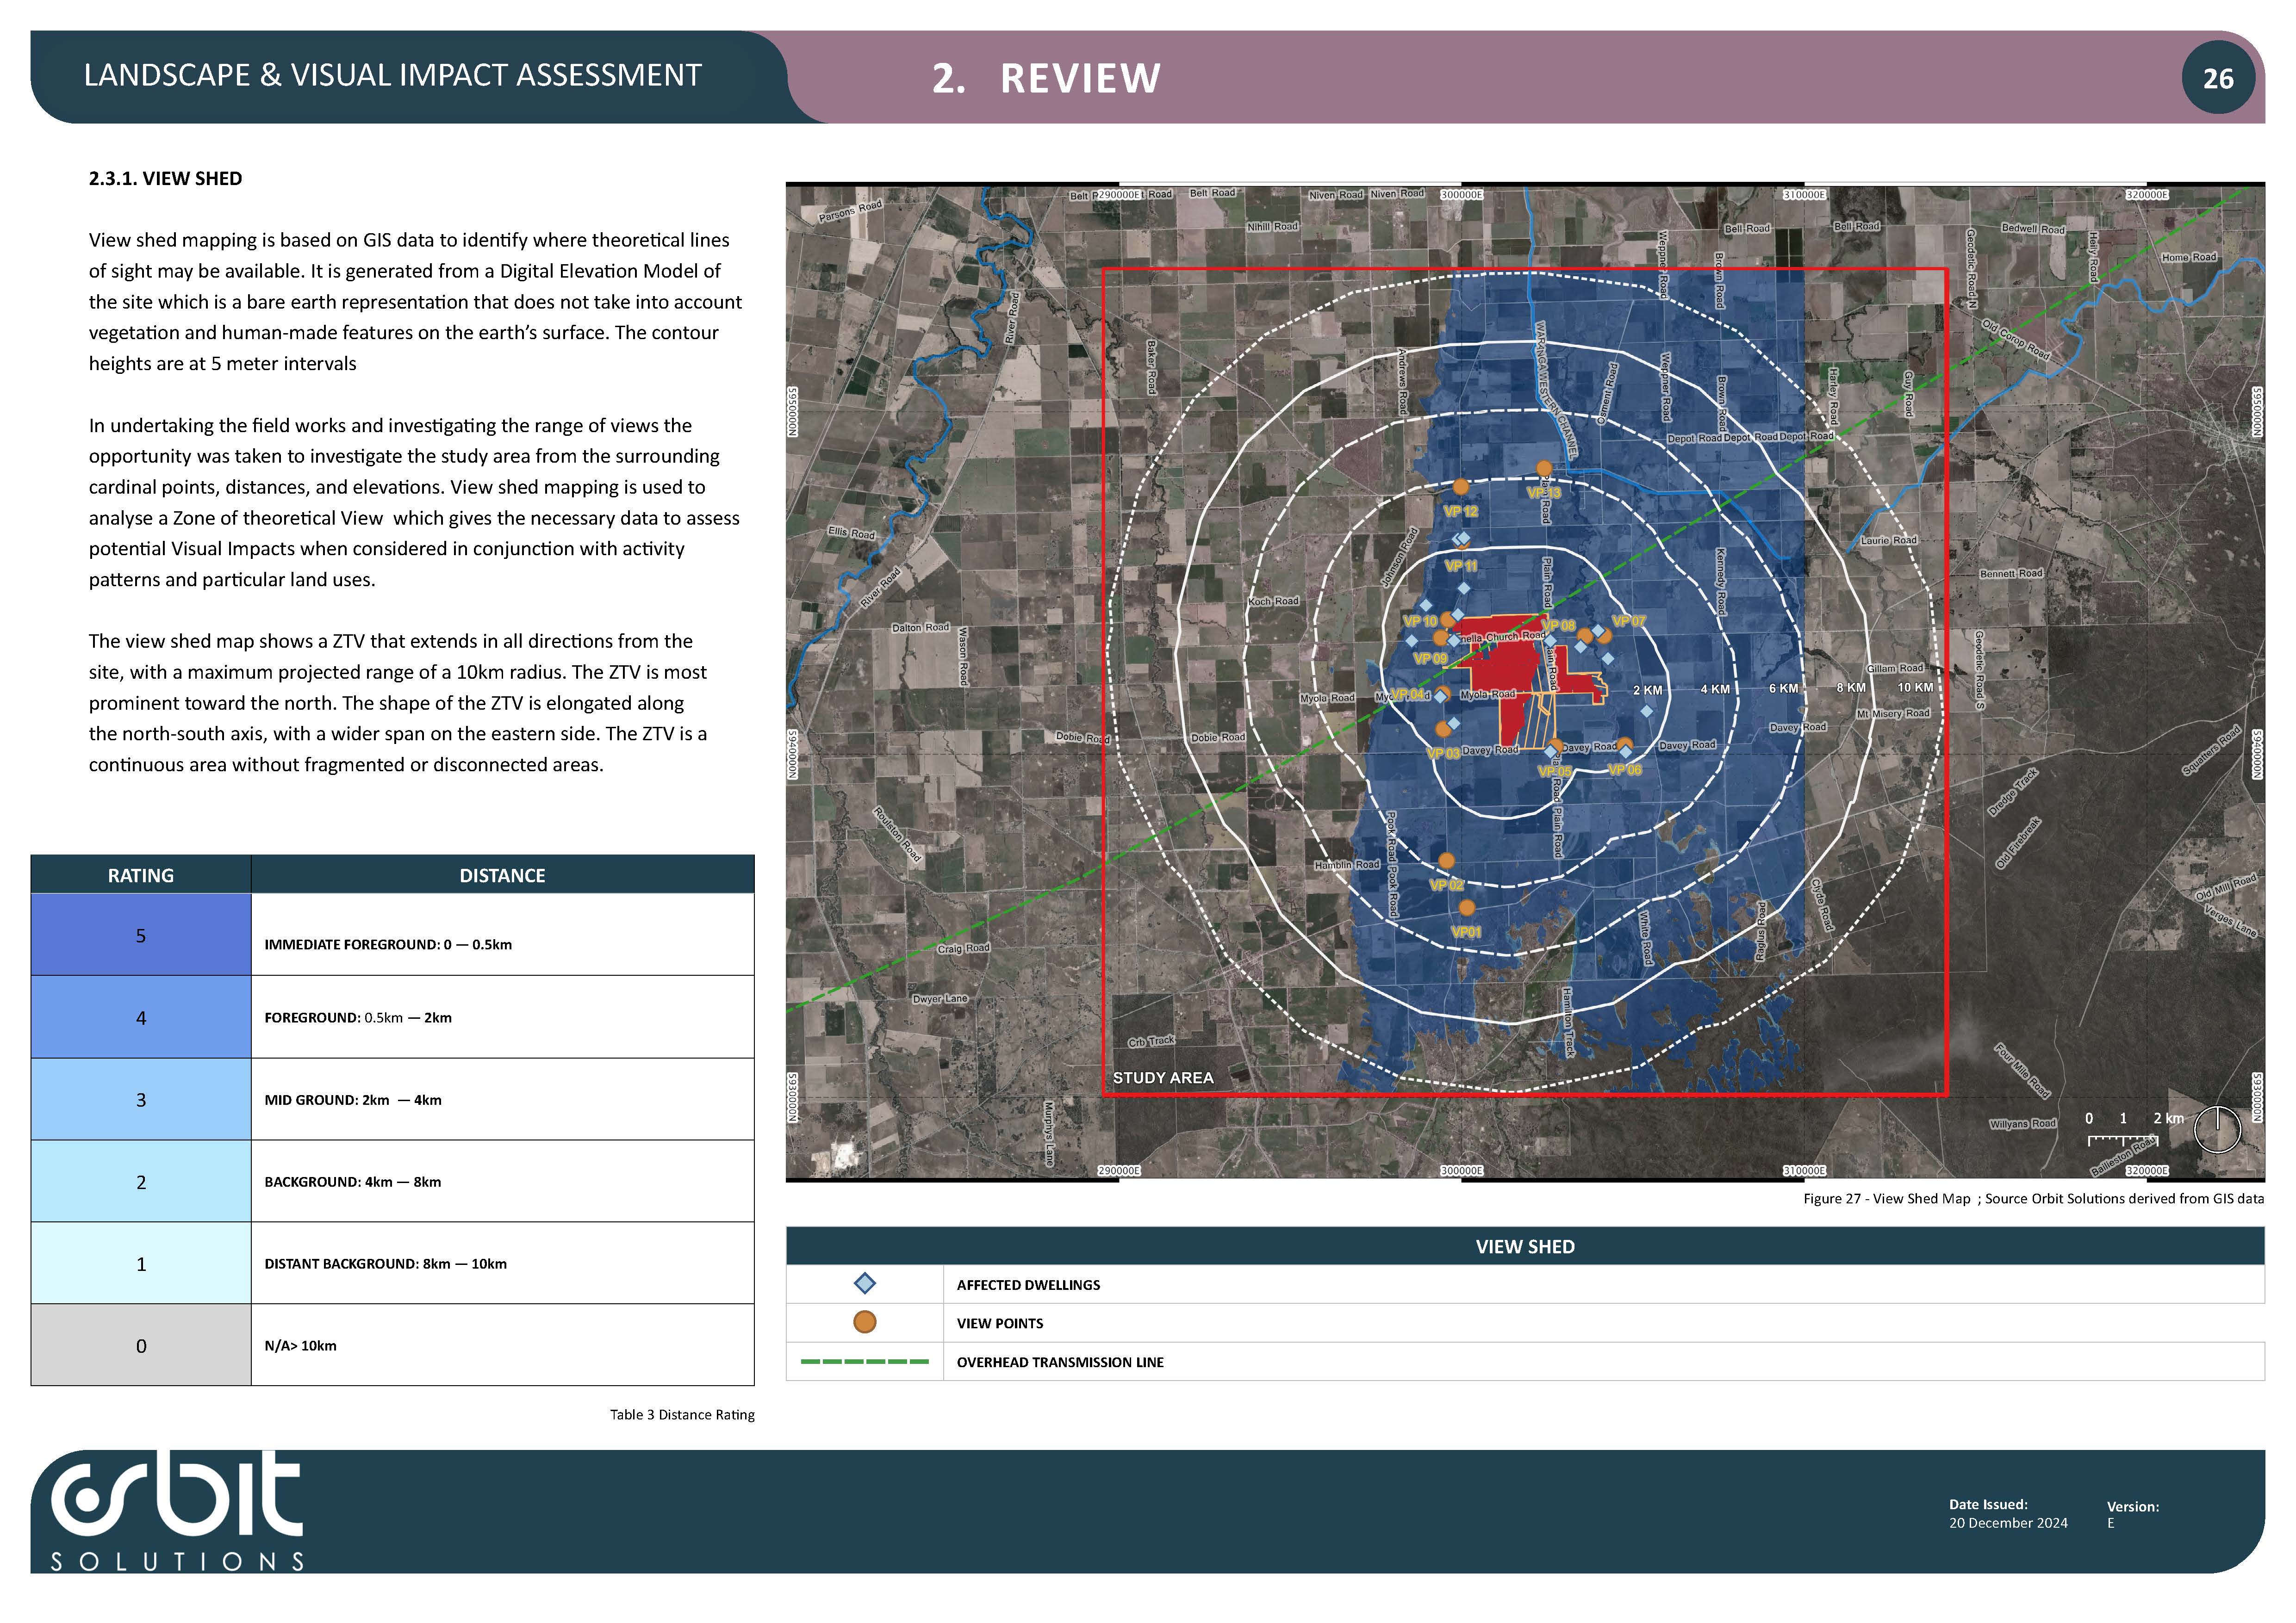
Task: Click the VP 02 viewpoint marker
Action: (1446, 861)
